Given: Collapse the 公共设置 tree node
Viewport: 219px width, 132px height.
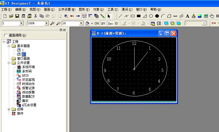Looking at the screenshot, I should coord(9,63).
